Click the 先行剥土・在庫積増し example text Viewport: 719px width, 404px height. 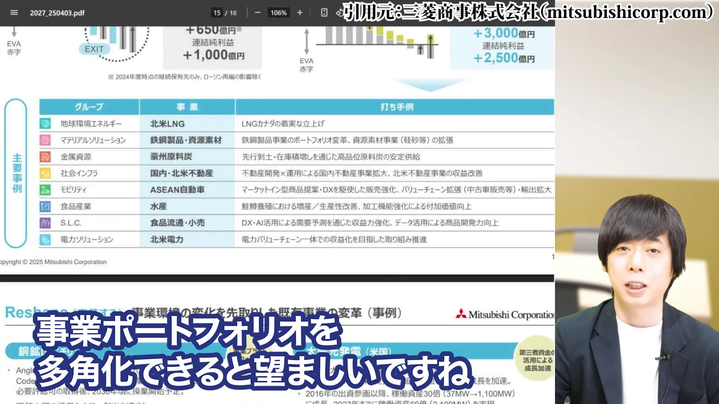tap(331, 157)
